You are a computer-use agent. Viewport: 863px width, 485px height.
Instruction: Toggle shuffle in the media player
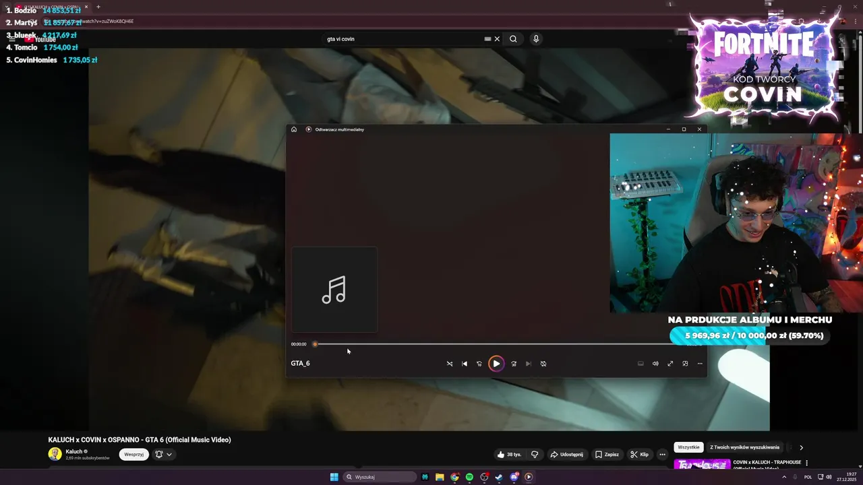pyautogui.click(x=450, y=364)
